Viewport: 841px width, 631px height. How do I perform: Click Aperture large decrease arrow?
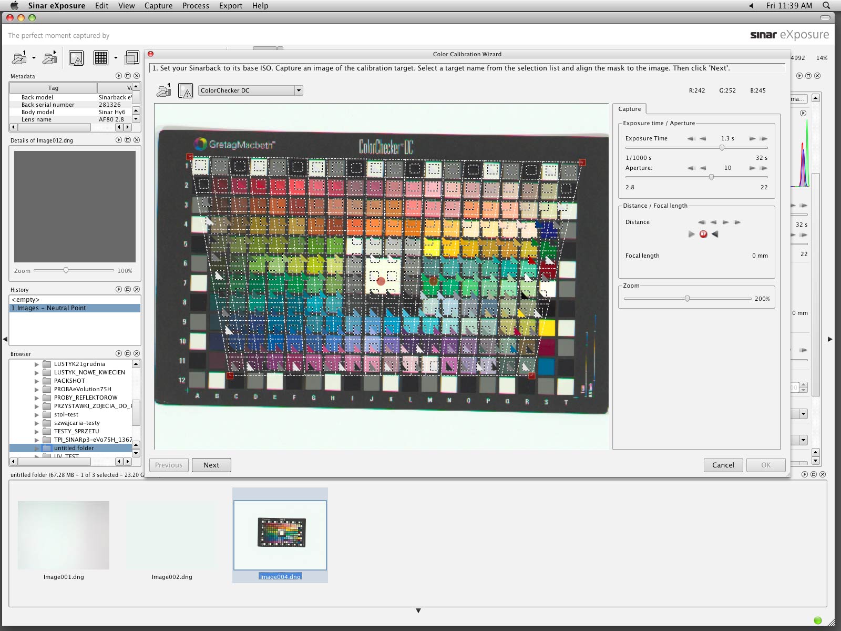[691, 168]
